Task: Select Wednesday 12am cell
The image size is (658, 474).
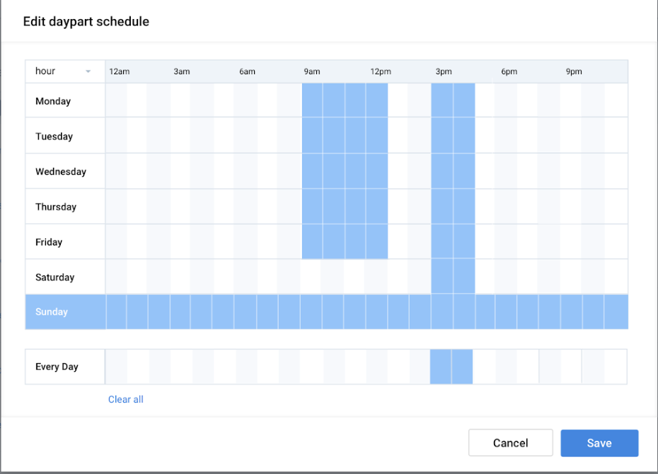Action: [116, 171]
